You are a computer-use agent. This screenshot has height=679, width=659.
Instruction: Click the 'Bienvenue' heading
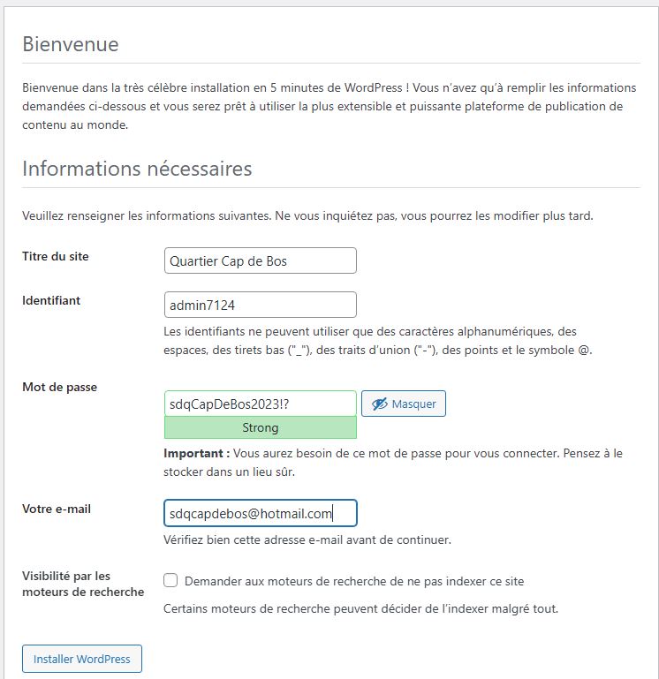point(71,44)
